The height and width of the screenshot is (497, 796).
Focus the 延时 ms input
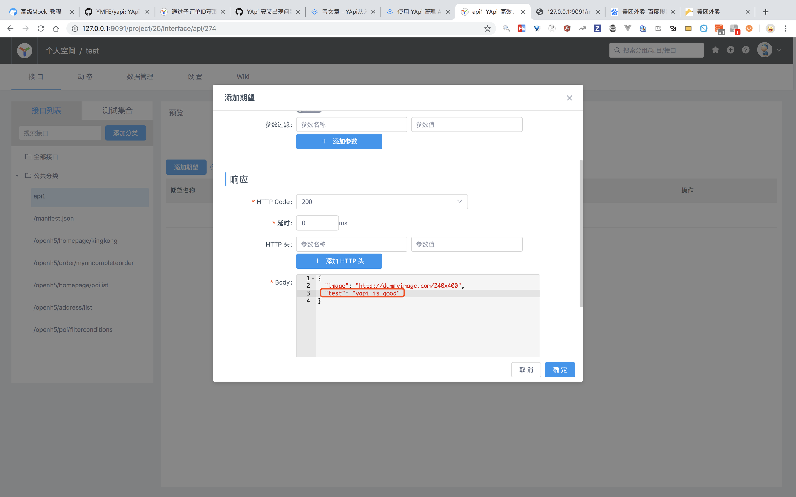pyautogui.click(x=317, y=223)
